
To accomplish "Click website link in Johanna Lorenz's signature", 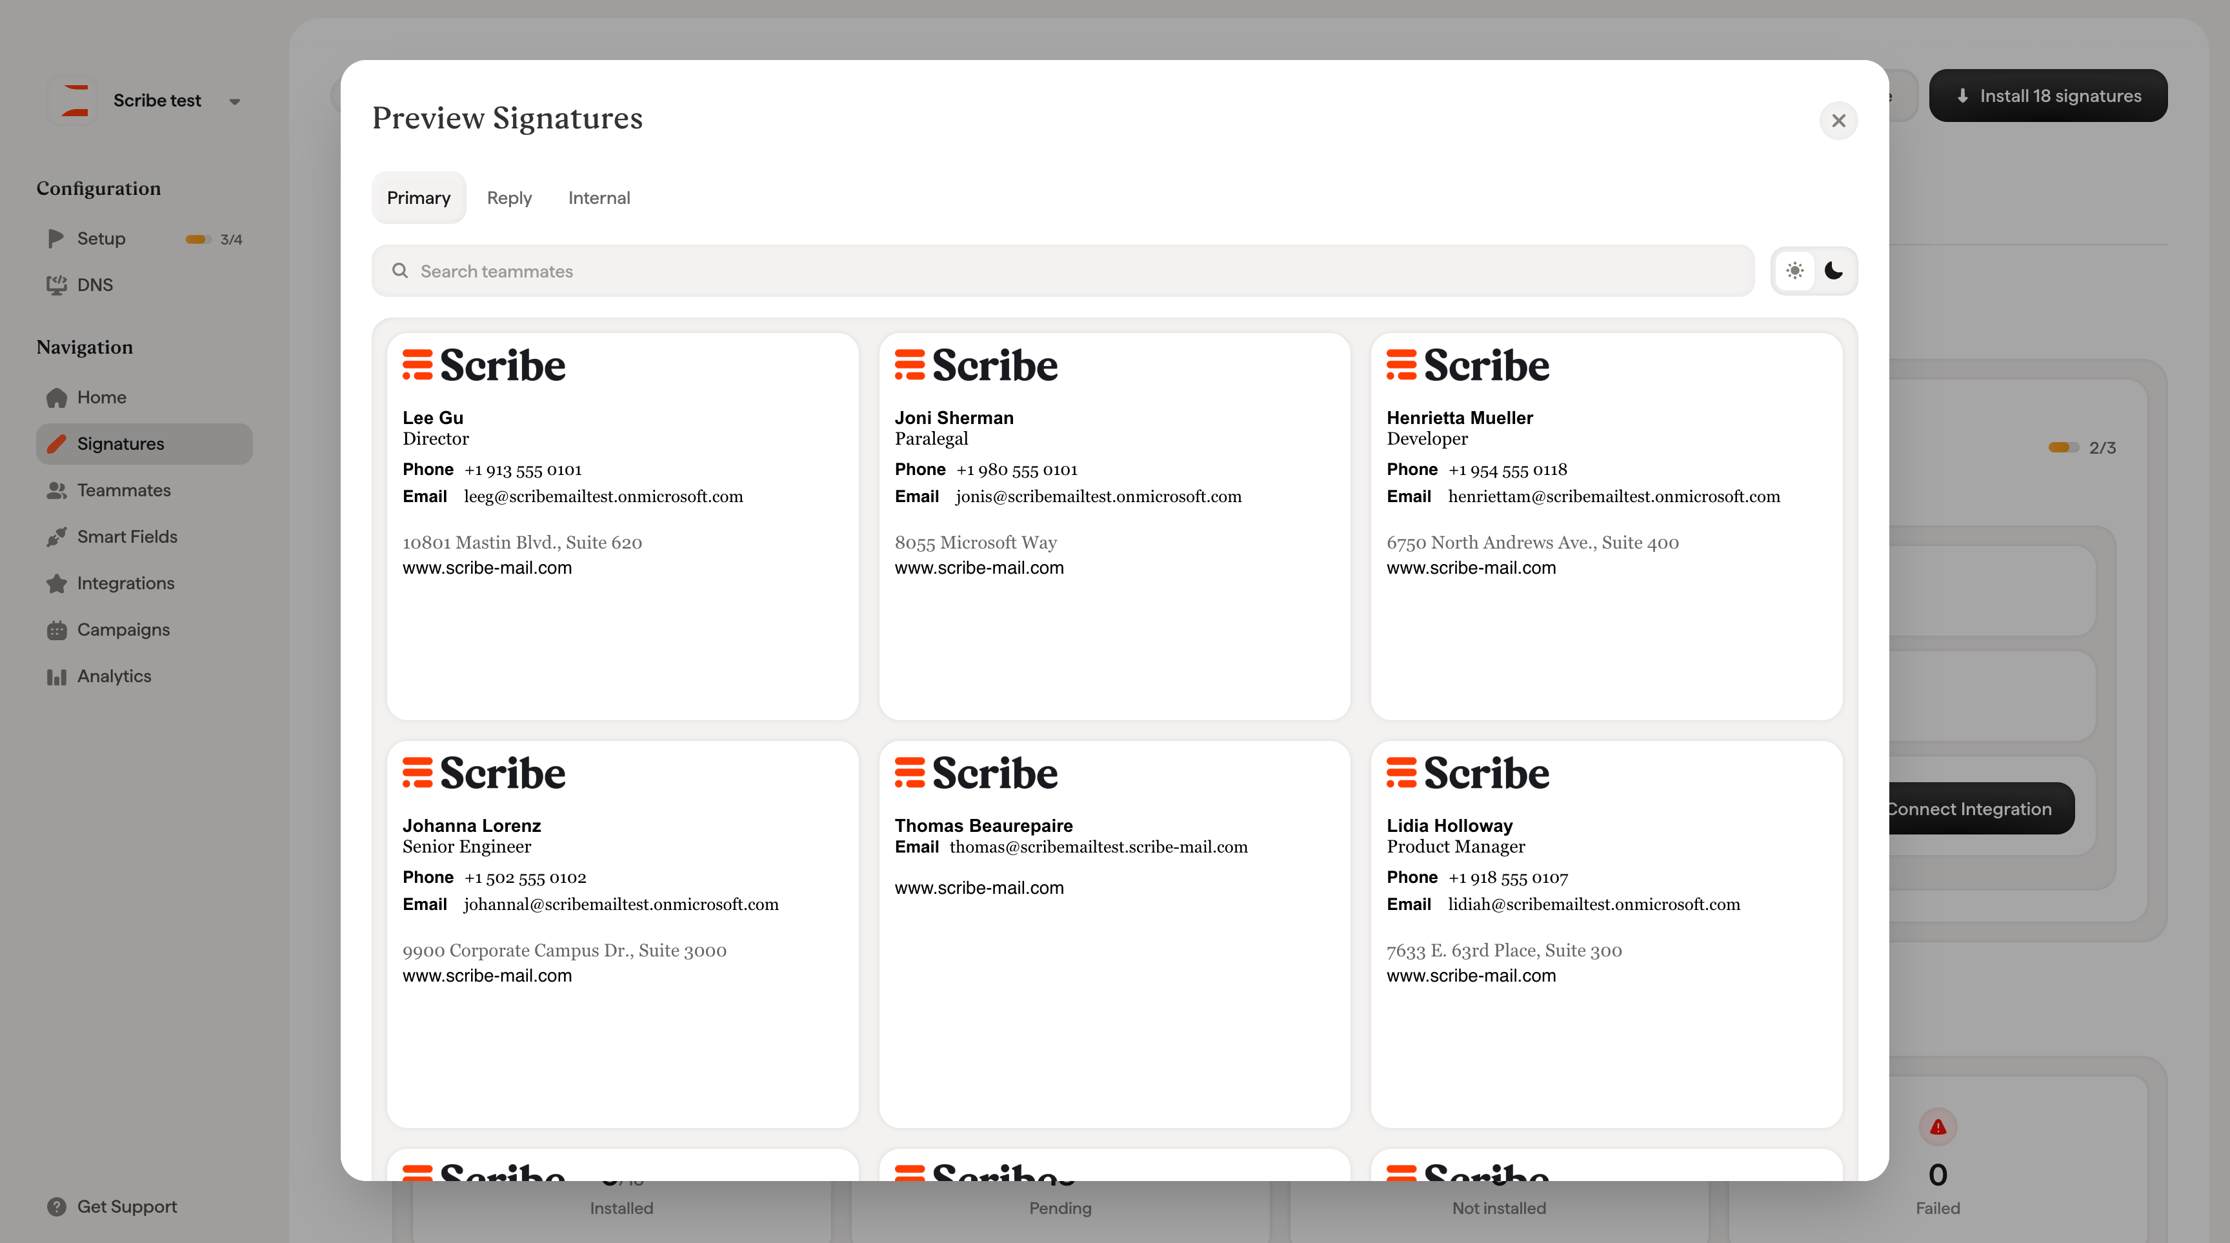I will [487, 976].
